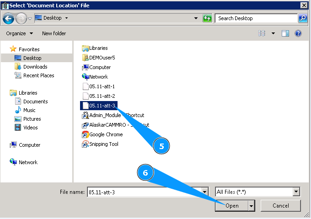Open the Organize menu
This screenshot has width=311, height=219.
(x=19, y=33)
